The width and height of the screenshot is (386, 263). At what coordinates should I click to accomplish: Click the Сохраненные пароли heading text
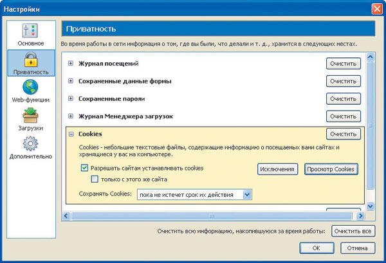[111, 98]
